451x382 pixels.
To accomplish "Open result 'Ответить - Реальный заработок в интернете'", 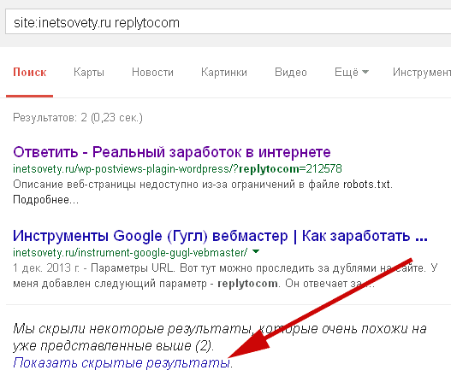I will point(172,152).
